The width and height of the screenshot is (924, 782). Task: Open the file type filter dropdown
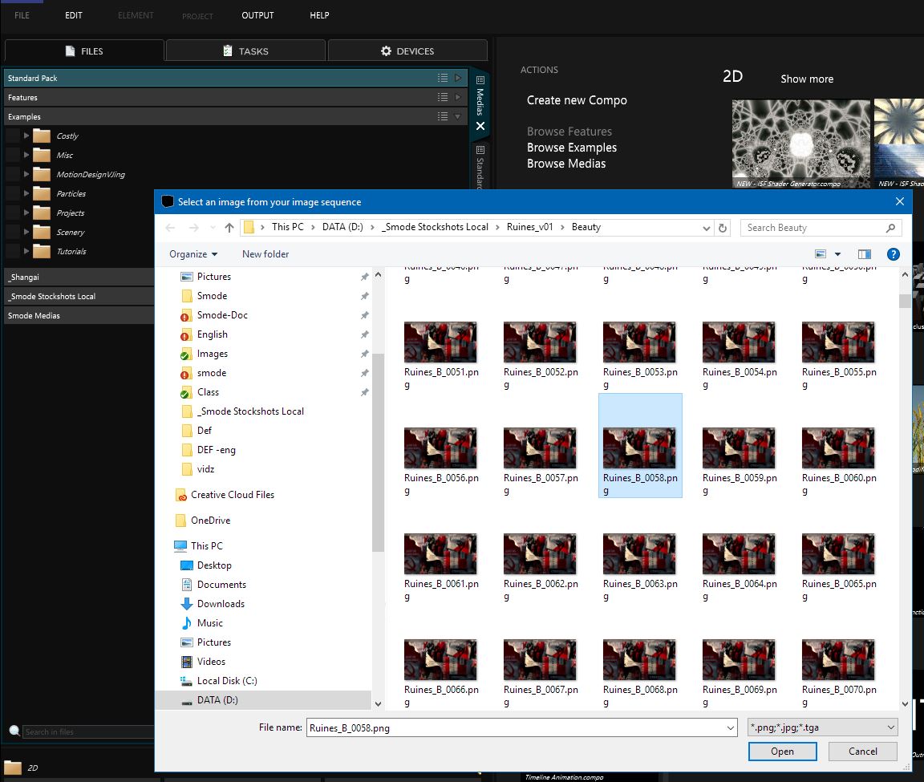pyautogui.click(x=822, y=727)
